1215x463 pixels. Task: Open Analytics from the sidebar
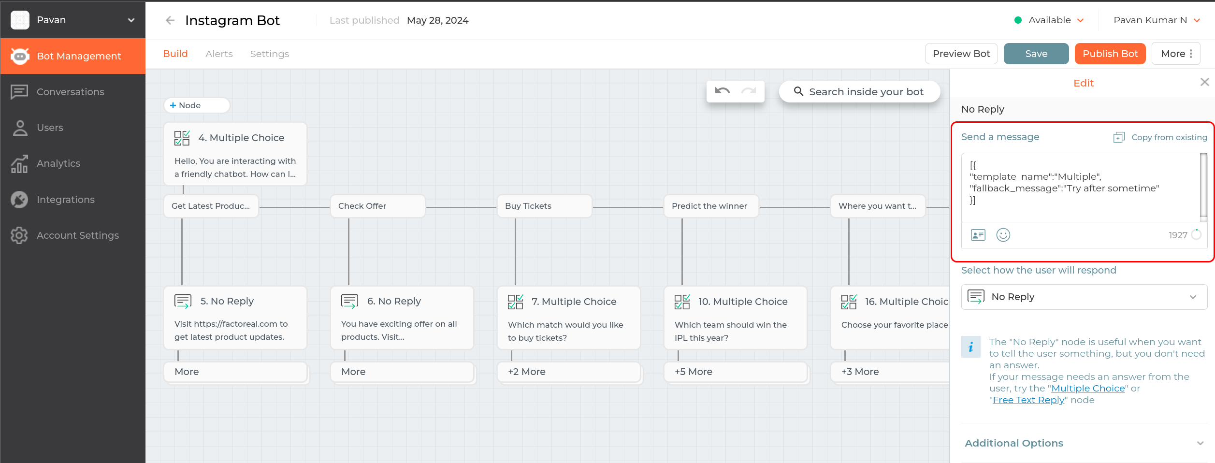[x=58, y=163]
